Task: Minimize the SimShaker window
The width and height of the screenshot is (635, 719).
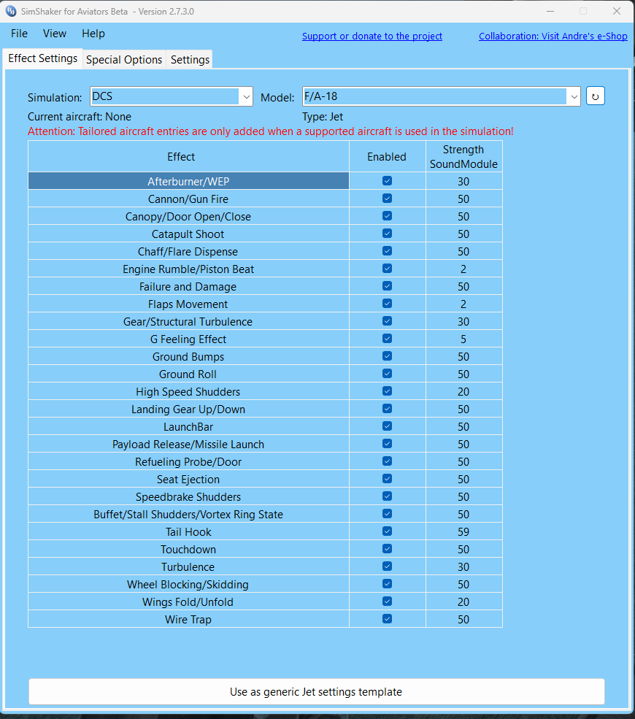Action: coord(550,11)
